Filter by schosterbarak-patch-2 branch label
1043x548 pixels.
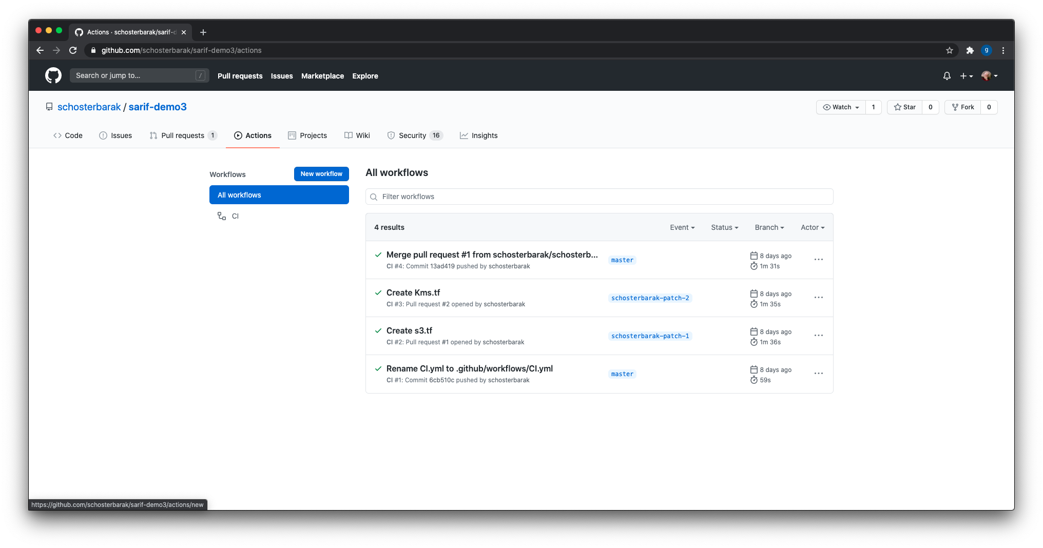pos(650,298)
